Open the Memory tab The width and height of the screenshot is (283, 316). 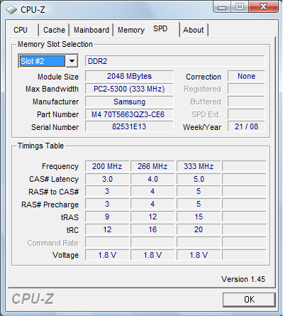131,30
